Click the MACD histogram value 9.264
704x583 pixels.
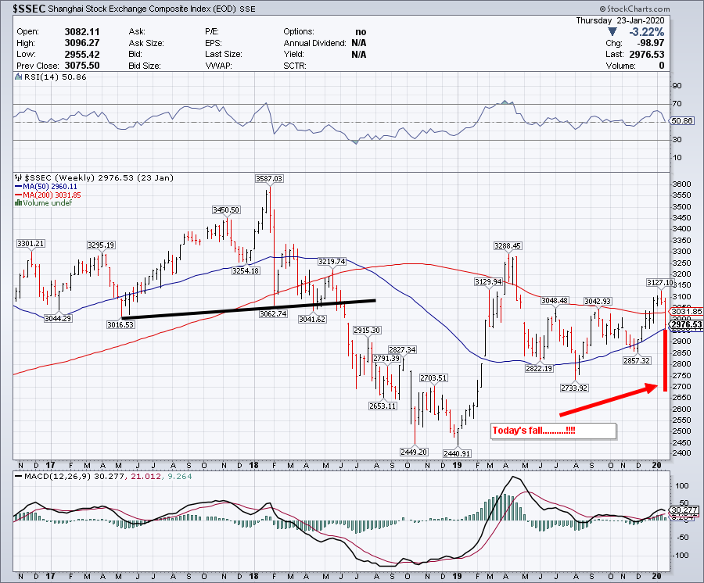tap(180, 476)
